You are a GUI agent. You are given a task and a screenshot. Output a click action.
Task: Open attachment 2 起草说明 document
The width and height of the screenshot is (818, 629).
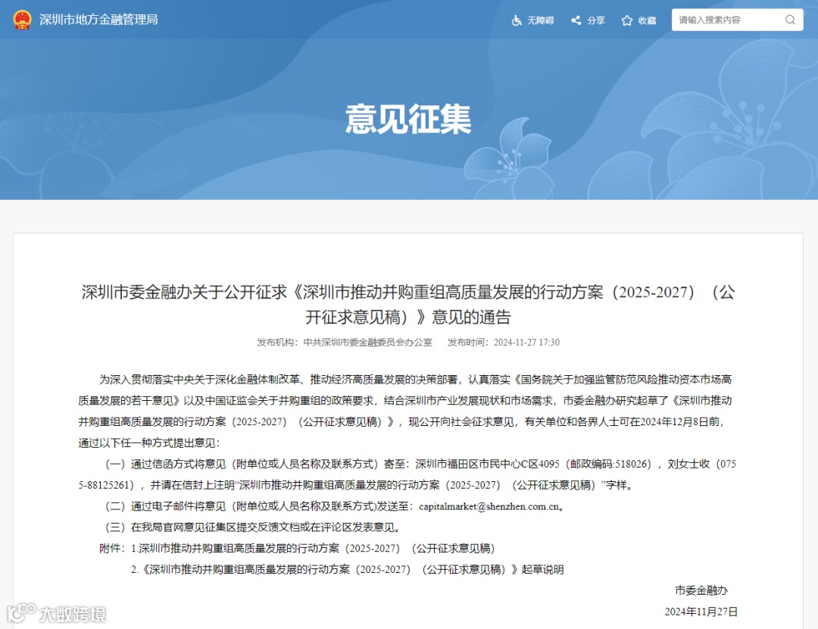click(348, 569)
